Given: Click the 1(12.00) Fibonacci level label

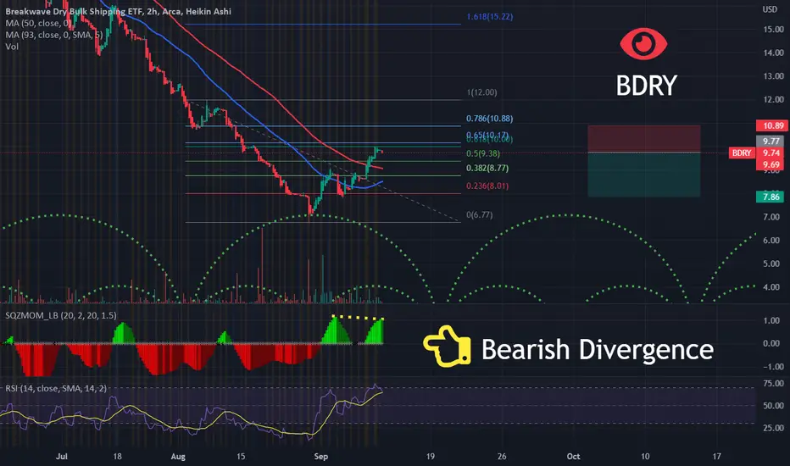Looking at the screenshot, I should tap(481, 92).
